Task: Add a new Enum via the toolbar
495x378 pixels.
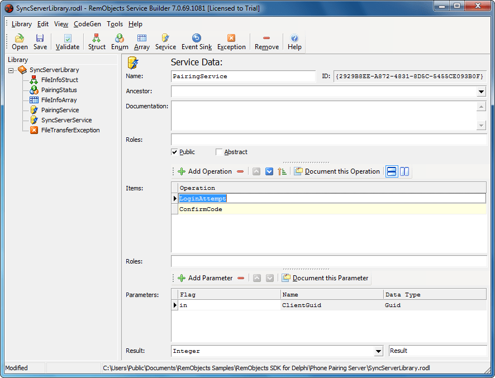Action: click(120, 42)
